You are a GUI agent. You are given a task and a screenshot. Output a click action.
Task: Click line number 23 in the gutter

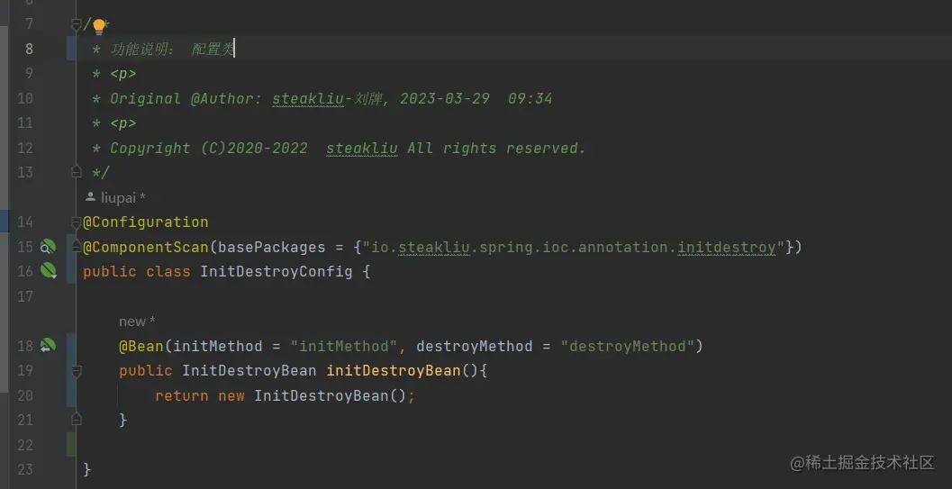[25, 469]
